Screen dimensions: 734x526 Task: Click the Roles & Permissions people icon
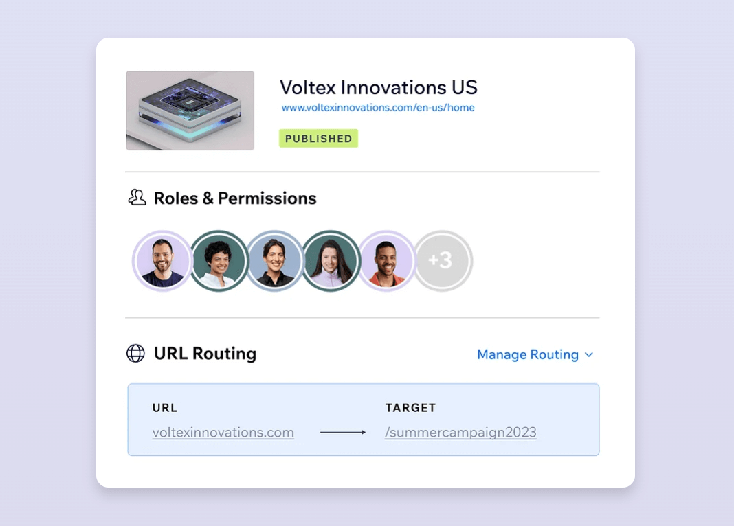pyautogui.click(x=137, y=198)
